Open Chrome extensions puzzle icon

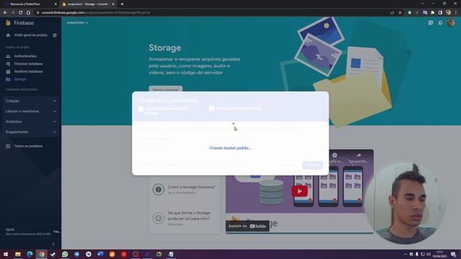(x=432, y=13)
